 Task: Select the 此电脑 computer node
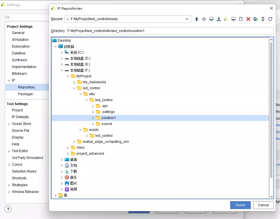tap(69, 46)
